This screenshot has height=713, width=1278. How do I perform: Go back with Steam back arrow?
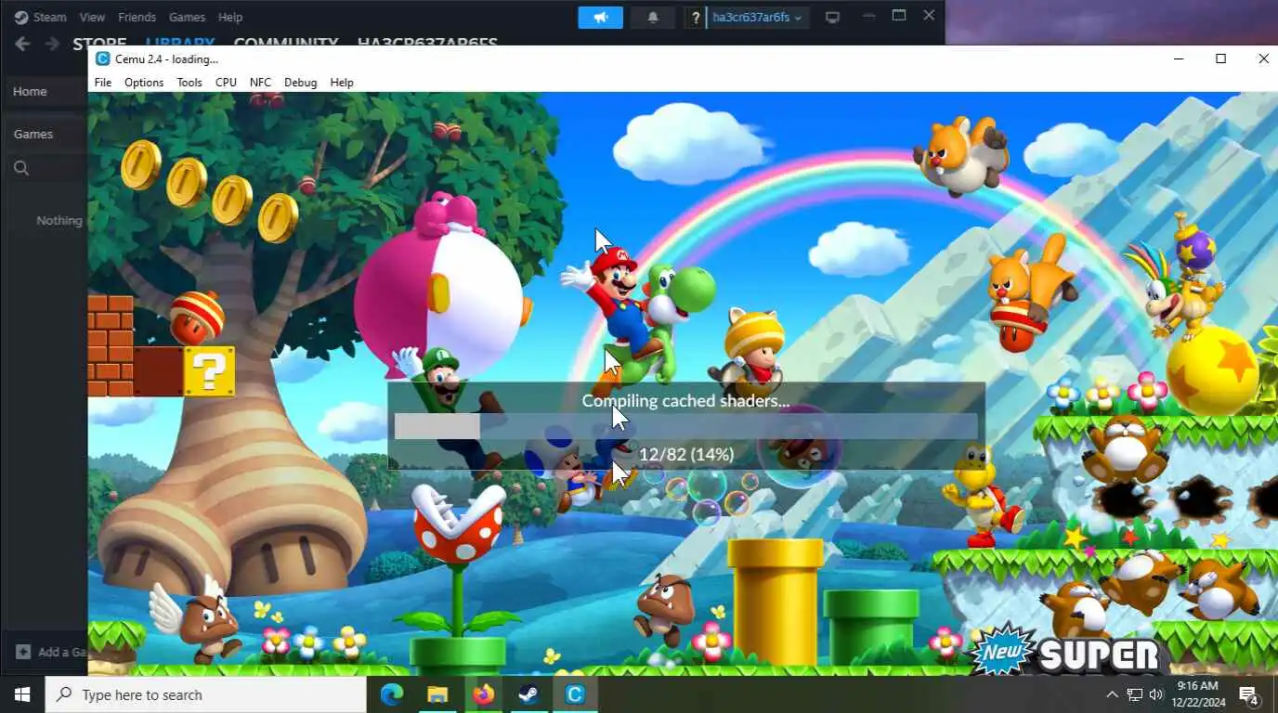[x=23, y=44]
